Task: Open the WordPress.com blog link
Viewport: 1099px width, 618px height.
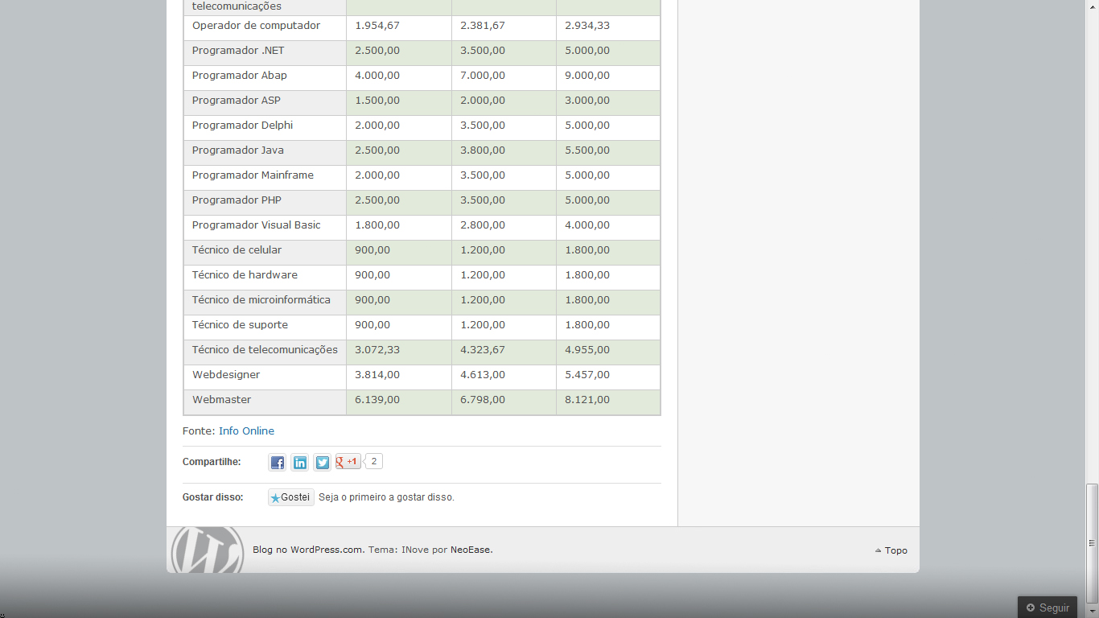Action: pyautogui.click(x=308, y=550)
